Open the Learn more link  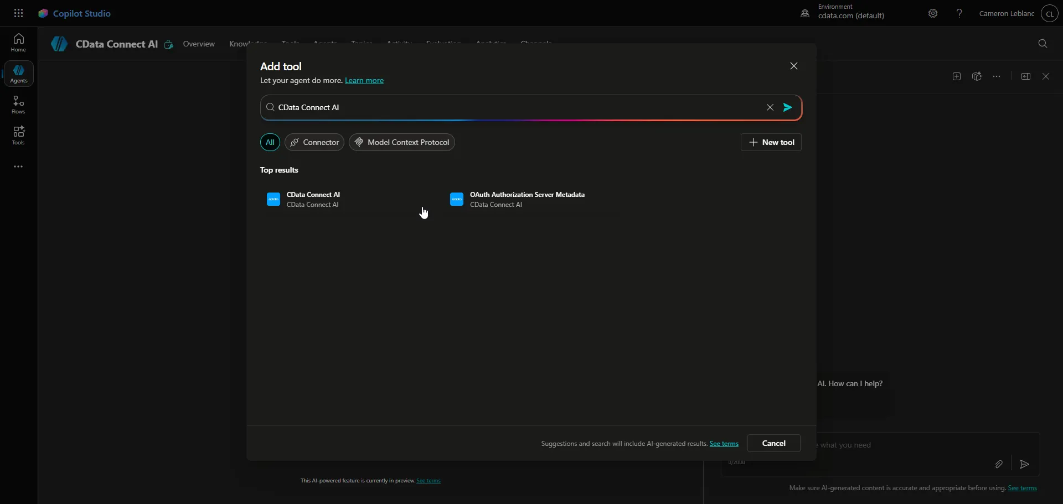[364, 81]
